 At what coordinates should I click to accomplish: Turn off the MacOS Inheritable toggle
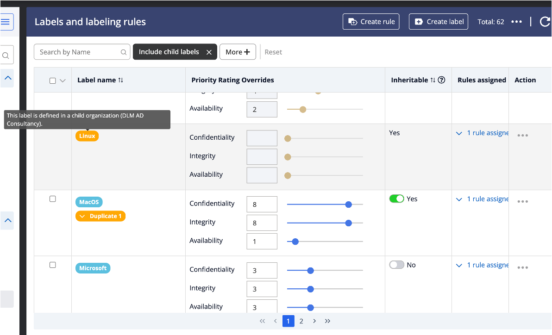[x=396, y=199]
